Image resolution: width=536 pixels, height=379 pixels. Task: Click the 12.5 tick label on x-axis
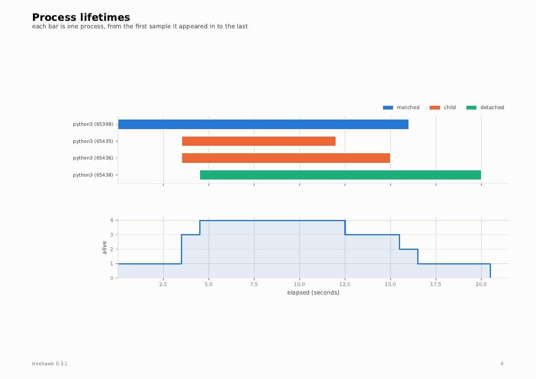(x=345, y=284)
